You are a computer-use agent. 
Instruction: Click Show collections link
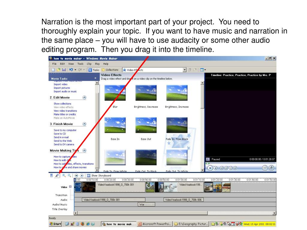pos(62,104)
